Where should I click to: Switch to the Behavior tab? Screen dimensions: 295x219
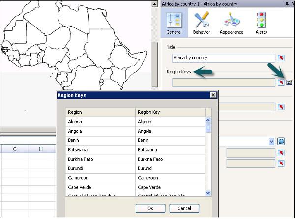click(x=202, y=23)
